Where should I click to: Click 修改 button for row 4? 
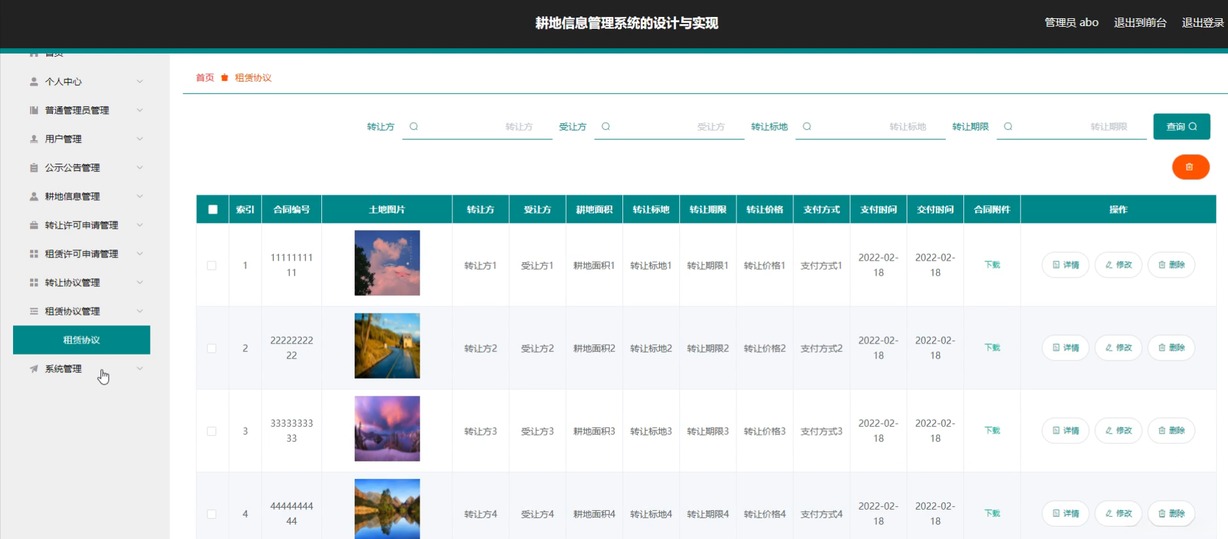(1118, 513)
